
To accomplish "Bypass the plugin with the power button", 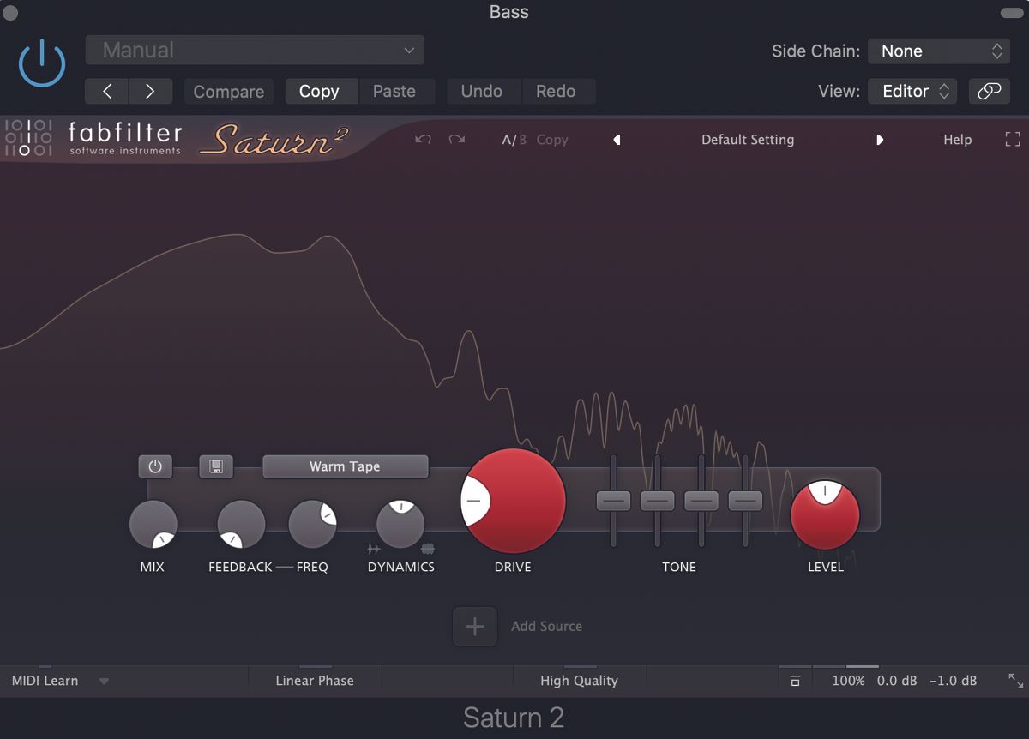I will point(40,62).
